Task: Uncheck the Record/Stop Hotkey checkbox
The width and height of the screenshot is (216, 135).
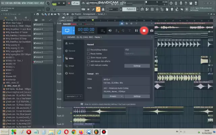Action: coord(88,50)
